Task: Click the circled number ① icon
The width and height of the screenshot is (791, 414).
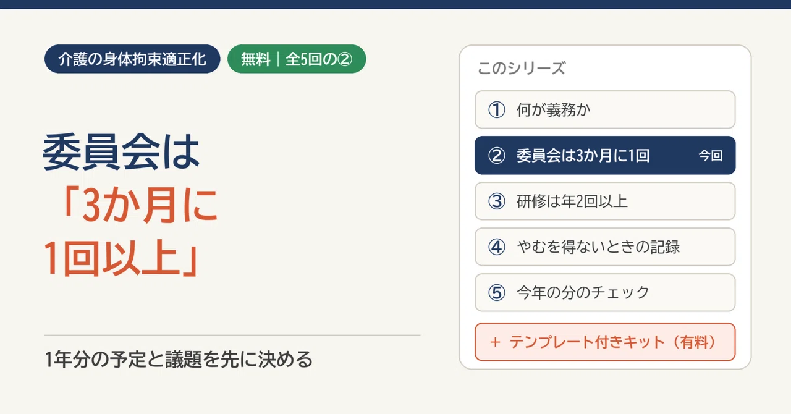Action: pos(497,110)
